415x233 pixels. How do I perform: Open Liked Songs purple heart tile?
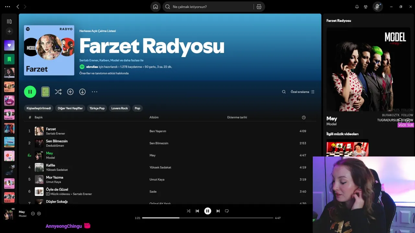(9, 45)
